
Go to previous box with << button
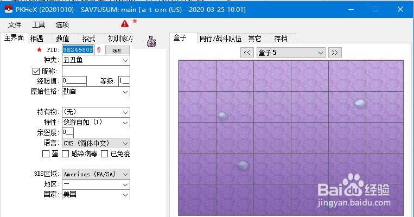tap(247, 53)
